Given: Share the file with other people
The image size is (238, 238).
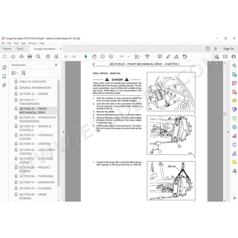Looking at the screenshot, I should tap(234, 57).
